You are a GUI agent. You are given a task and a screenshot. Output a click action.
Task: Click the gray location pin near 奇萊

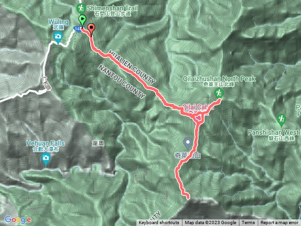coord(188,143)
